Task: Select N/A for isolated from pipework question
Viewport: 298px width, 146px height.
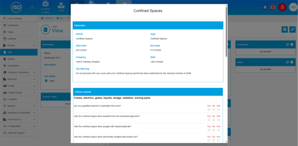Action: click(x=218, y=120)
